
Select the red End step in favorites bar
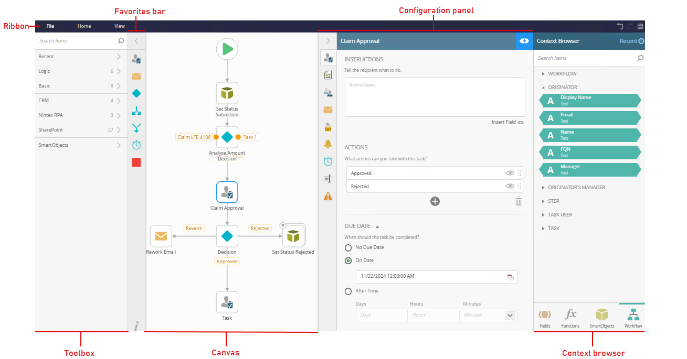point(136,162)
